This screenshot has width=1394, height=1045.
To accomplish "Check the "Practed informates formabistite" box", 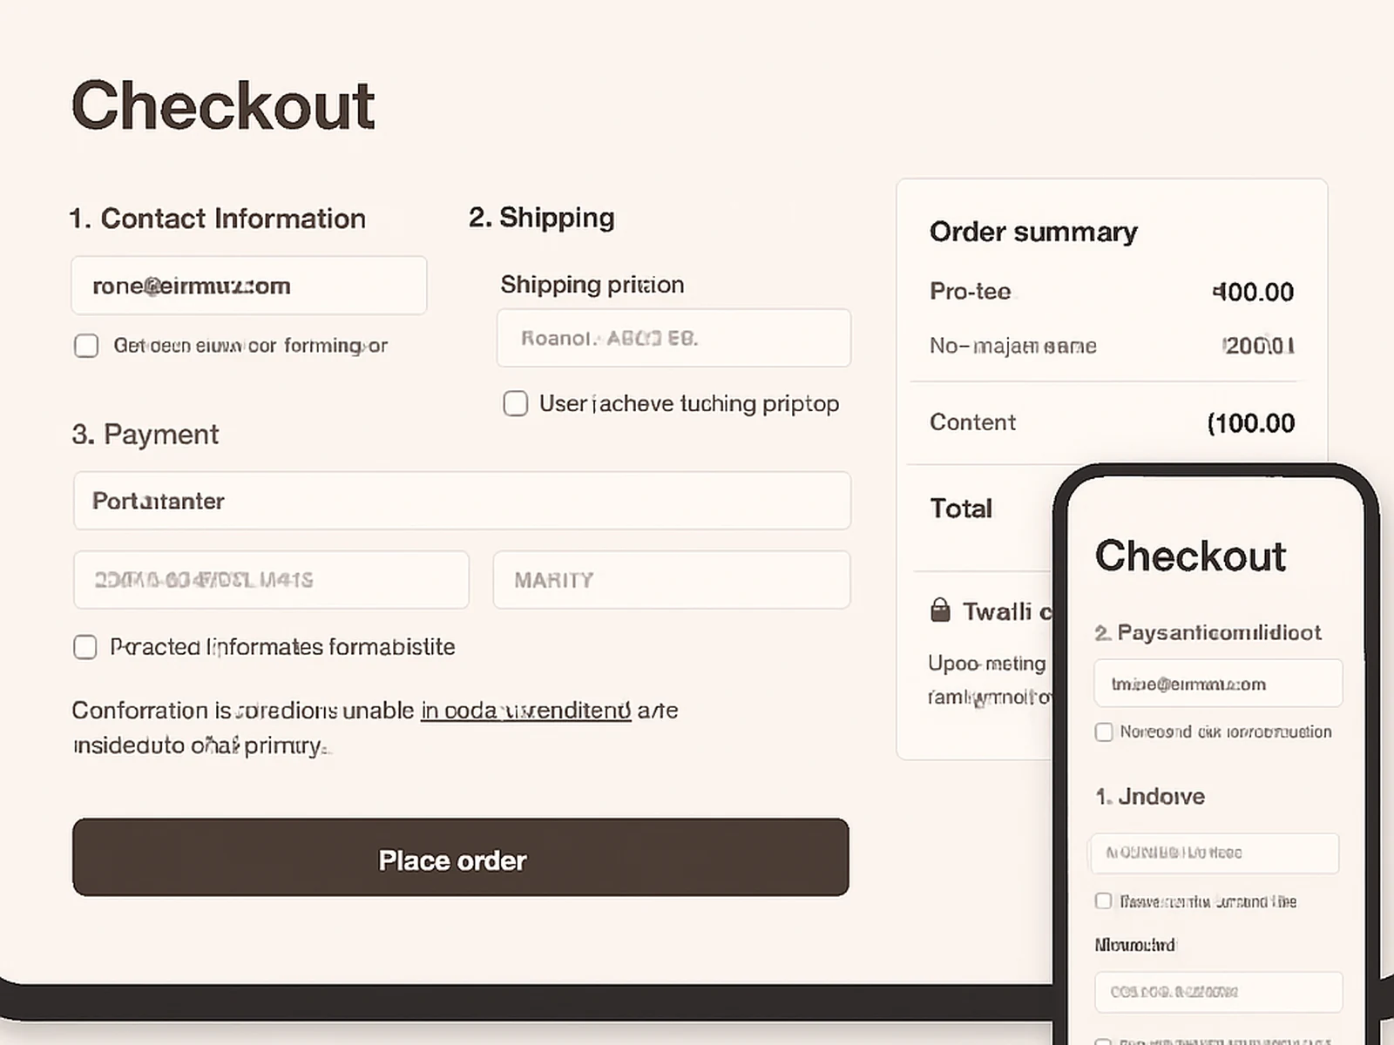I will tap(85, 647).
